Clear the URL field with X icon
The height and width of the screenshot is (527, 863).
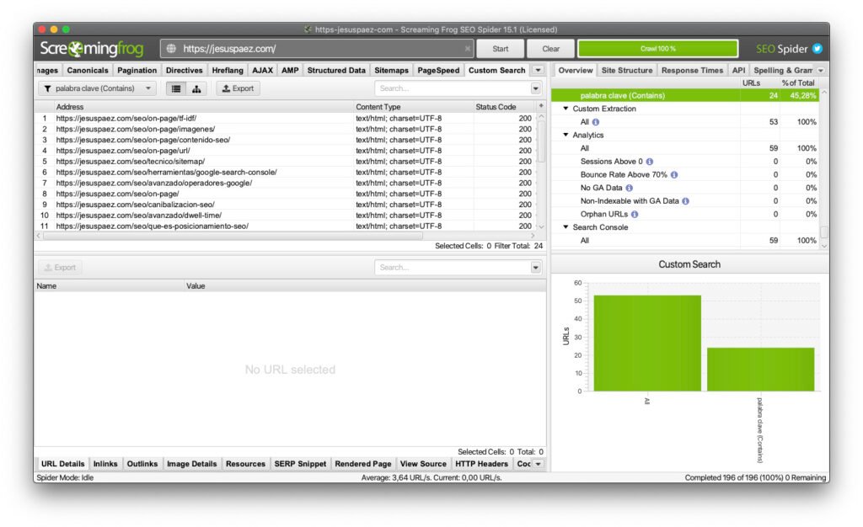click(467, 48)
